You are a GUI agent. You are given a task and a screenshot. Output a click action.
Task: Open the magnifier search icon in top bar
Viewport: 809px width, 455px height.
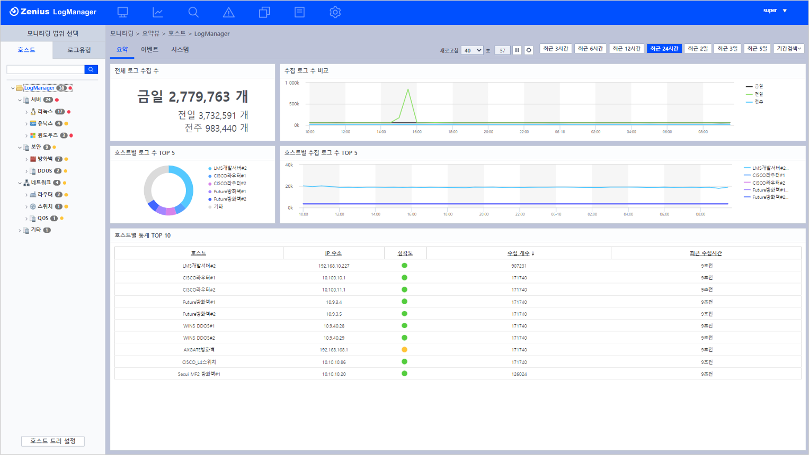click(193, 12)
